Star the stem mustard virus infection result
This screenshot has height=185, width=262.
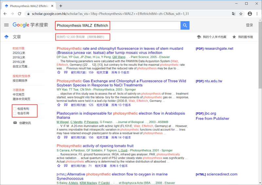point(59,72)
